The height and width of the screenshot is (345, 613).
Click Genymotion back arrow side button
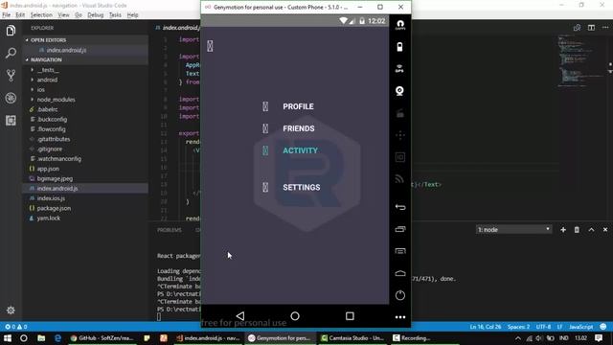[400, 207]
